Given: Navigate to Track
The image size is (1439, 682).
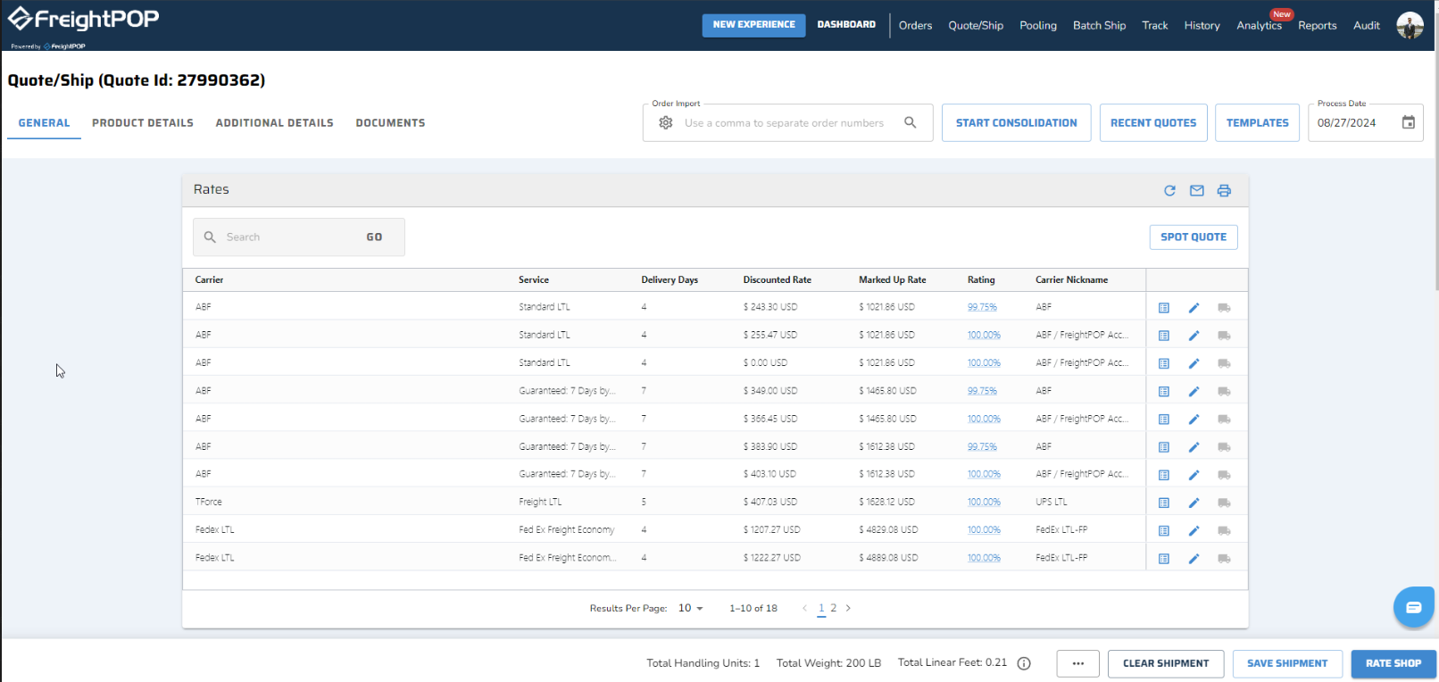Looking at the screenshot, I should click(x=1155, y=25).
